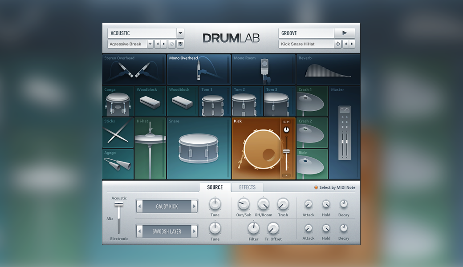Viewport: 463px width, 267px height.
Task: Click the save preset floppy disk icon
Action: 180,44
